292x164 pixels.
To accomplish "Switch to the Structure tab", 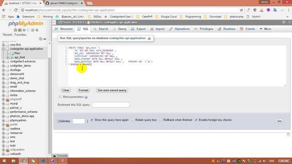I will 64,29.
